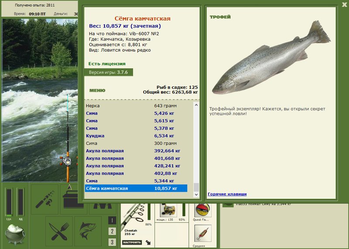Viewport: 349px width, 249px height.
Task: Click the salmon trophy picture
Action: click(x=271, y=57)
